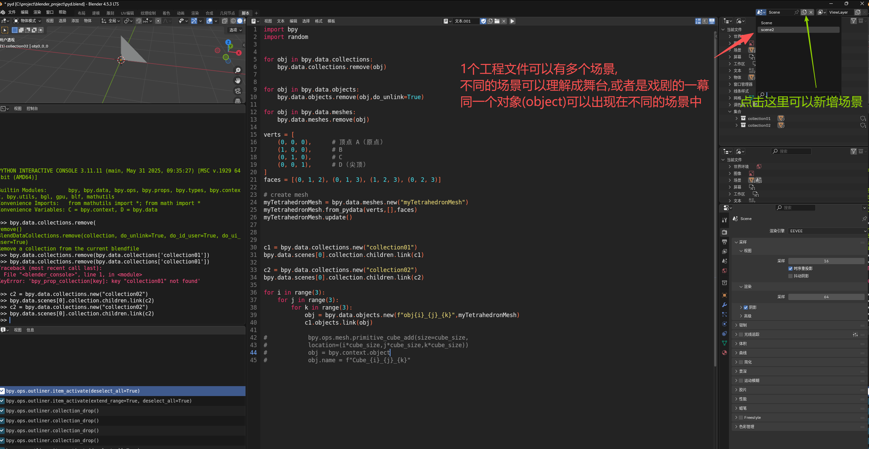Click the viewport zoom magnifier gizmo
The height and width of the screenshot is (449, 869).
click(238, 70)
